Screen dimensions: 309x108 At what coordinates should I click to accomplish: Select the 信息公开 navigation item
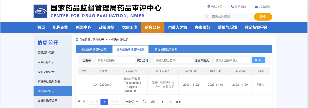click(153, 27)
